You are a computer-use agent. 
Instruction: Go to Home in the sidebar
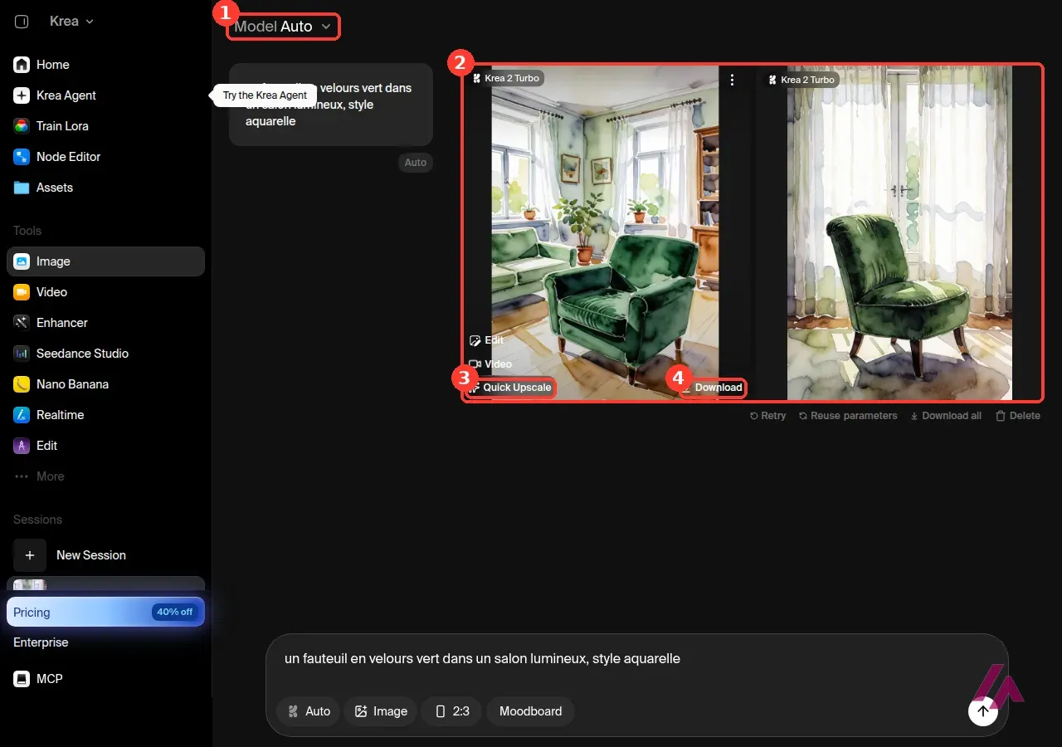point(105,65)
